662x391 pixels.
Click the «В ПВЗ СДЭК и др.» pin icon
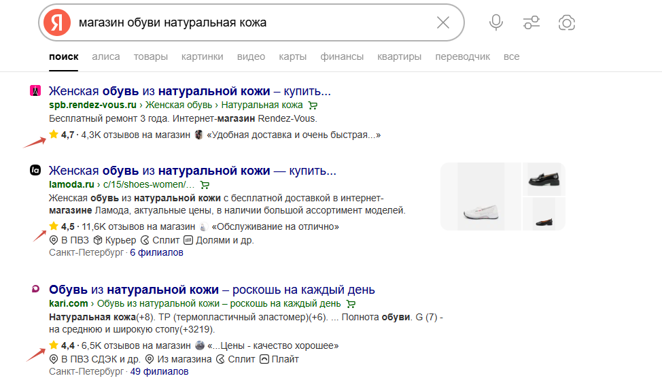[x=54, y=359]
